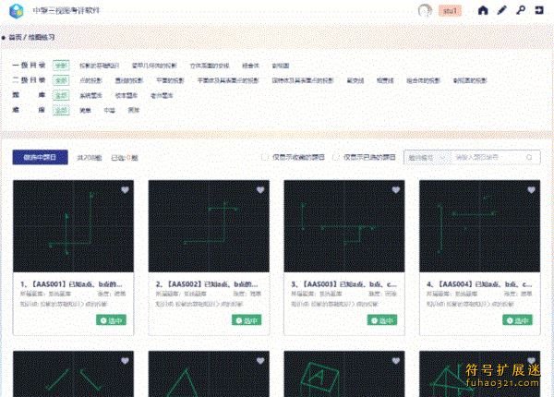Filter difficulty to 简单
Screen dimensions: 554x397
85,110
